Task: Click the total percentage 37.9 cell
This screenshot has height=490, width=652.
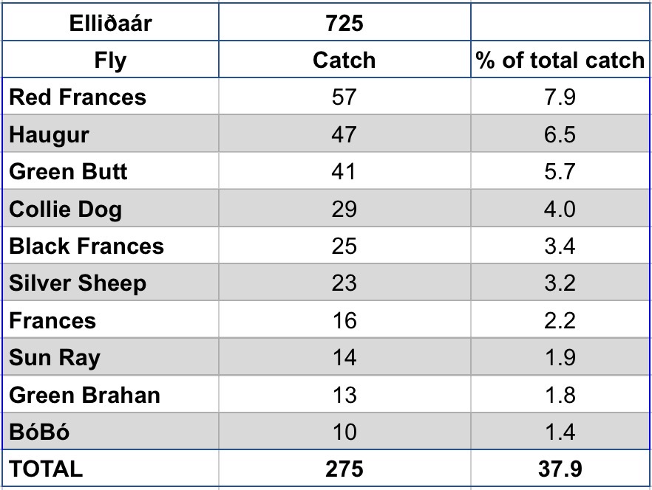Action: [560, 469]
